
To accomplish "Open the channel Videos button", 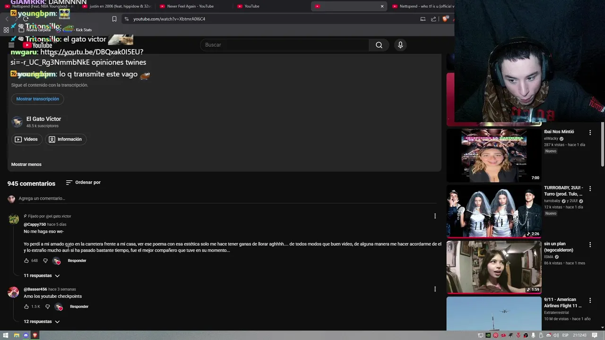I will click(x=26, y=139).
